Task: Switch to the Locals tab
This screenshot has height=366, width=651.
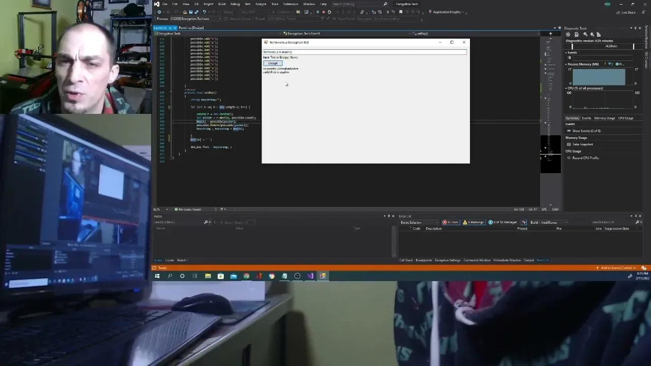Action: point(169,260)
